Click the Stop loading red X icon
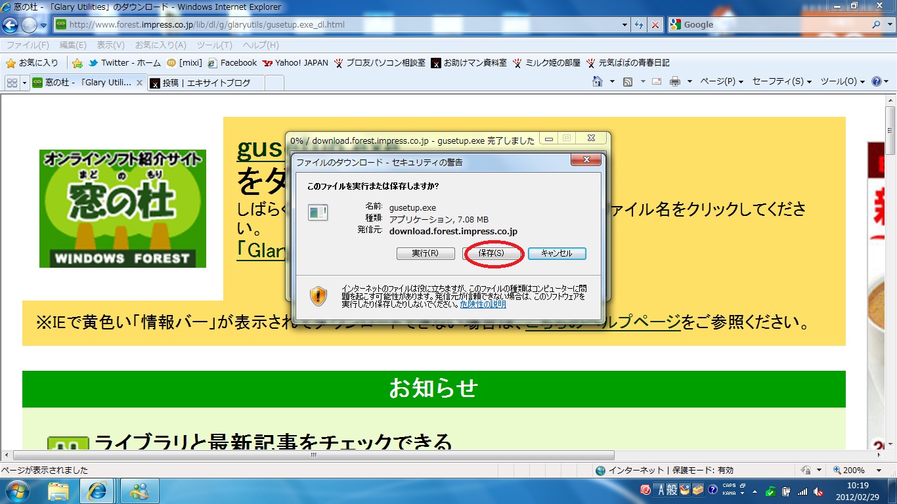This screenshot has height=504, width=897. [655, 25]
